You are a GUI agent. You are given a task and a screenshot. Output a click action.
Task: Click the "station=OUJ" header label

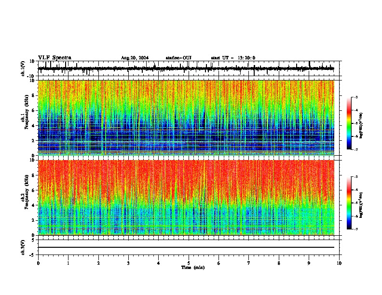click(x=178, y=58)
